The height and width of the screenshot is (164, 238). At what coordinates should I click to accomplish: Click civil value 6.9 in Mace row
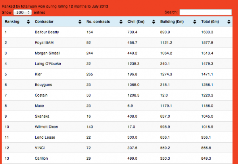pos(130,106)
